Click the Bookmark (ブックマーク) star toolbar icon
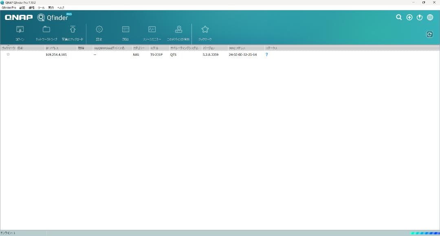Image resolution: width=440 pixels, height=236 pixels. (205, 30)
